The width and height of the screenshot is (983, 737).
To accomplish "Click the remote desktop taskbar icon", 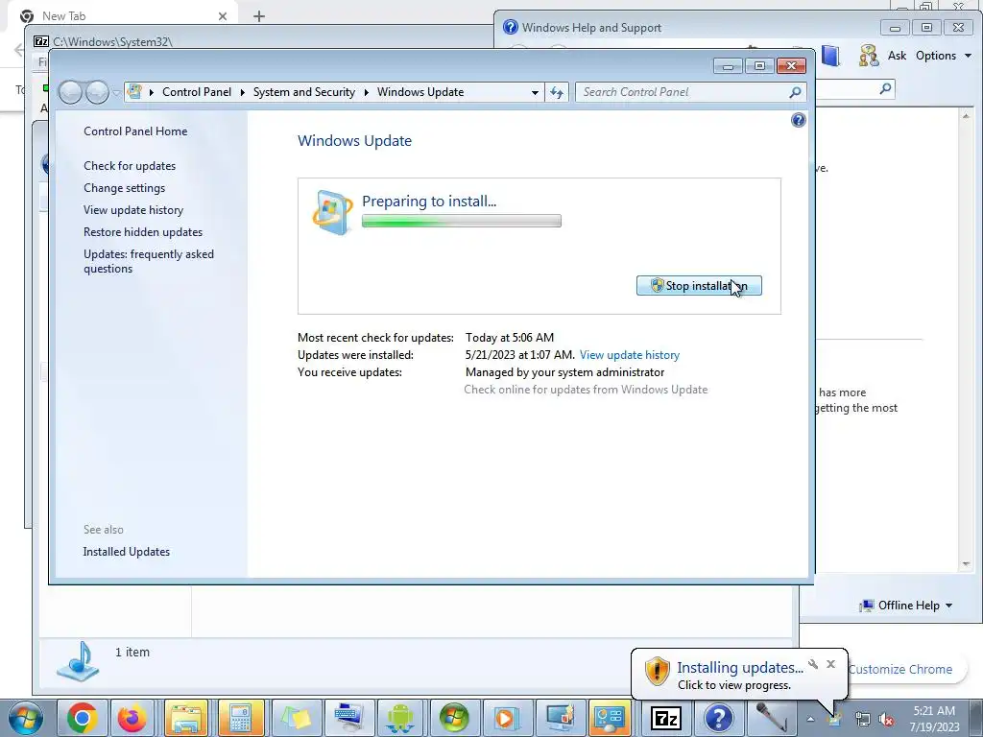I will [560, 718].
